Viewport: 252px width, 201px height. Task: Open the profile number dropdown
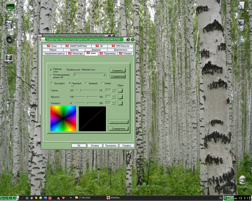(x=104, y=75)
